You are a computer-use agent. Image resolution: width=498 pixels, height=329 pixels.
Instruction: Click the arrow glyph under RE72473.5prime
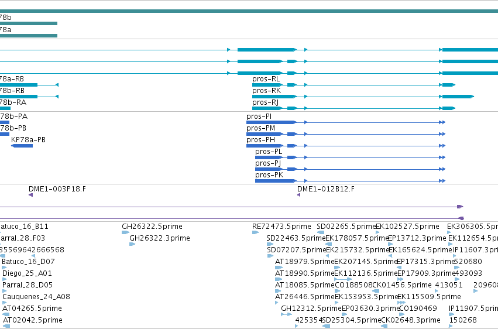(x=255, y=232)
